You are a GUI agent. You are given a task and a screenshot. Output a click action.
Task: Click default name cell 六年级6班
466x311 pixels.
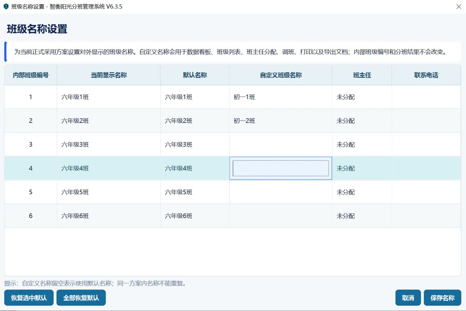pyautogui.click(x=195, y=216)
